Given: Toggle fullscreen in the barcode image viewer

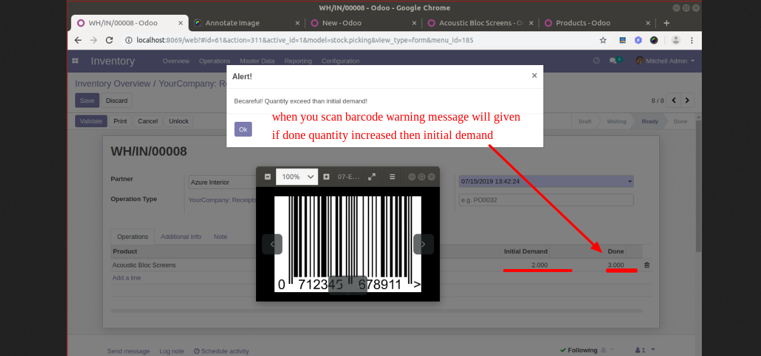Looking at the screenshot, I should click(372, 177).
